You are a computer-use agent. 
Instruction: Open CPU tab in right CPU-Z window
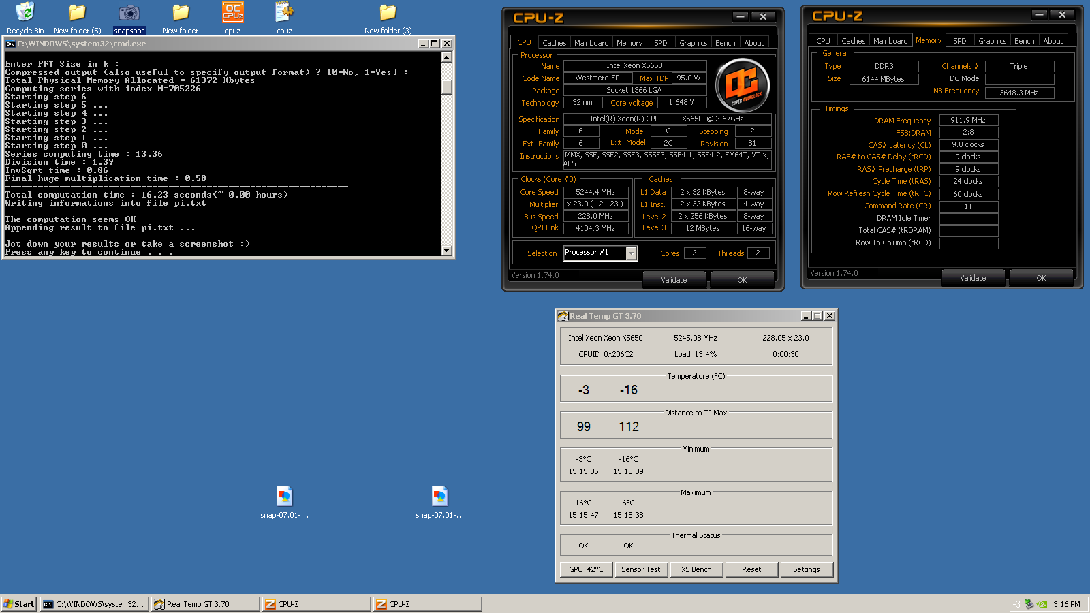point(823,41)
